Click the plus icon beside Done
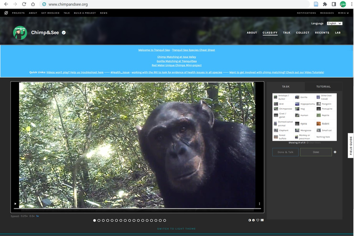 (335, 152)
